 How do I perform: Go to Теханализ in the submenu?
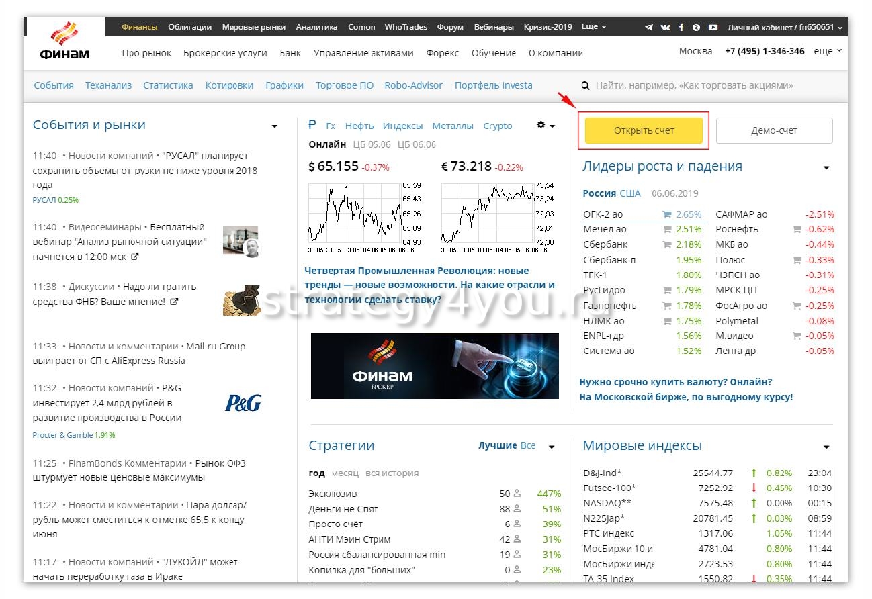[108, 85]
